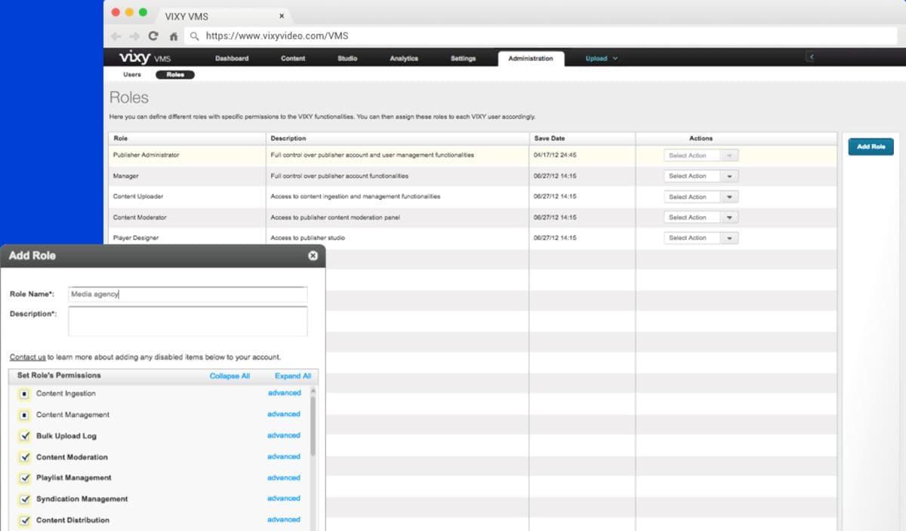Open Select Action for Publisher Administrator
The height and width of the screenshot is (531, 906).
(x=701, y=155)
